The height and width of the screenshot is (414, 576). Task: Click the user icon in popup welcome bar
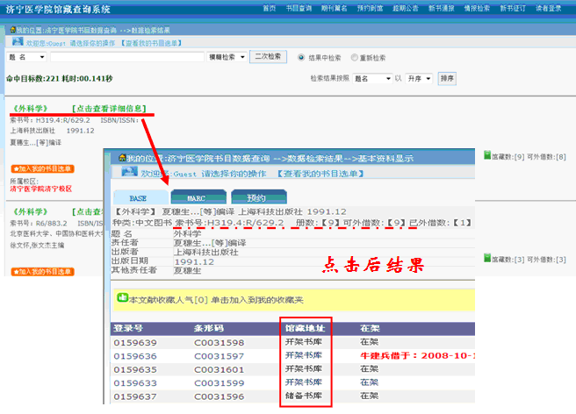(x=130, y=174)
